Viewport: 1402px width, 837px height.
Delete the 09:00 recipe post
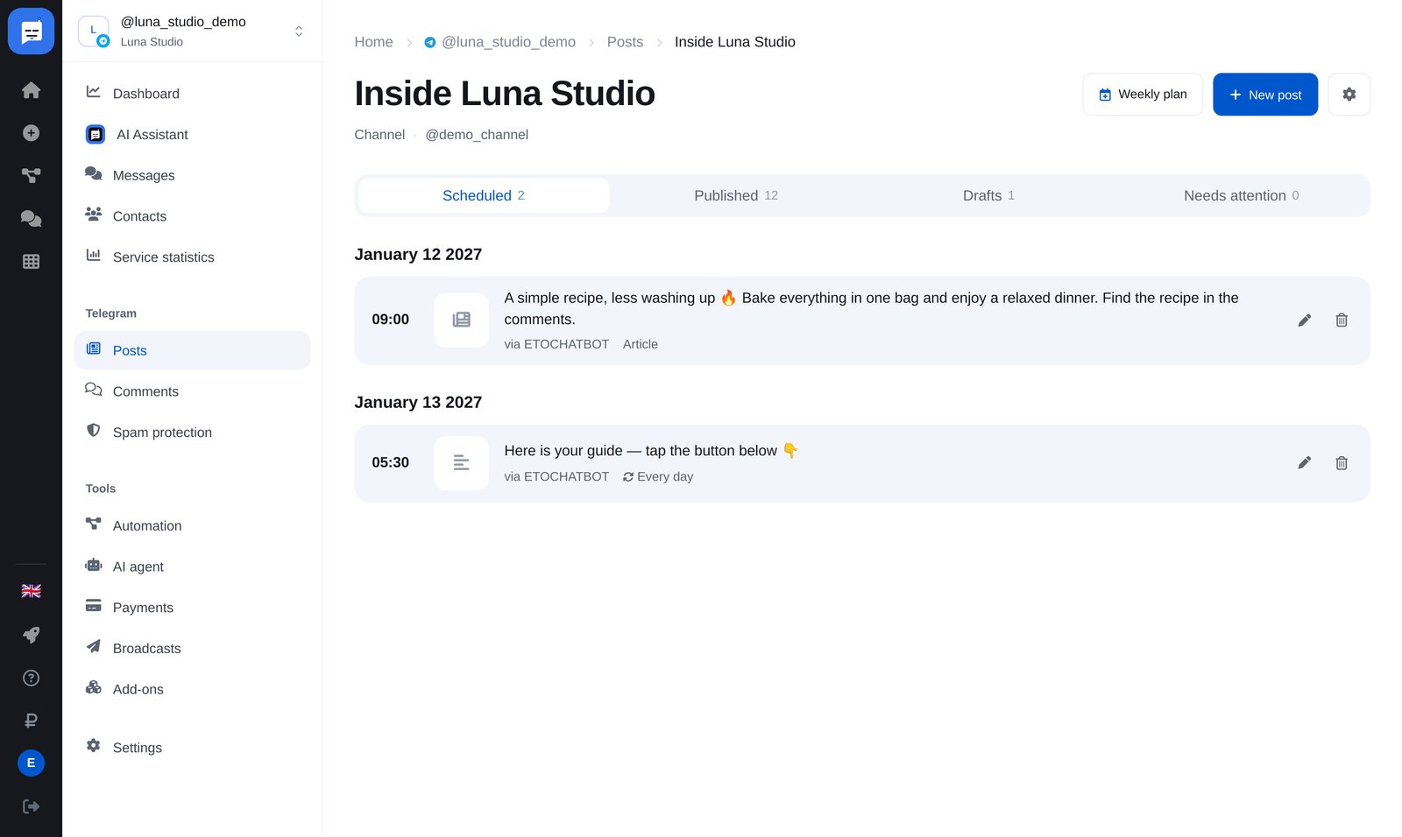click(1342, 320)
